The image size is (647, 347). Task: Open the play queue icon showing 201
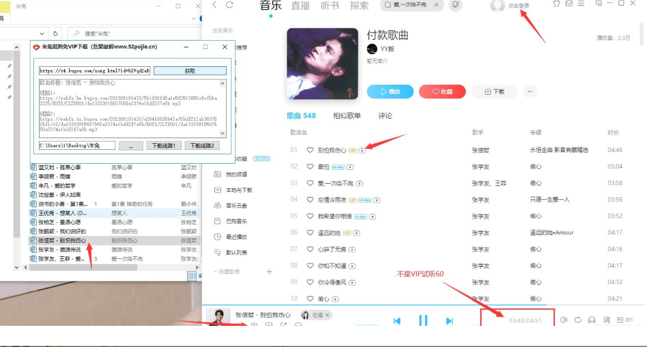pos(625,320)
